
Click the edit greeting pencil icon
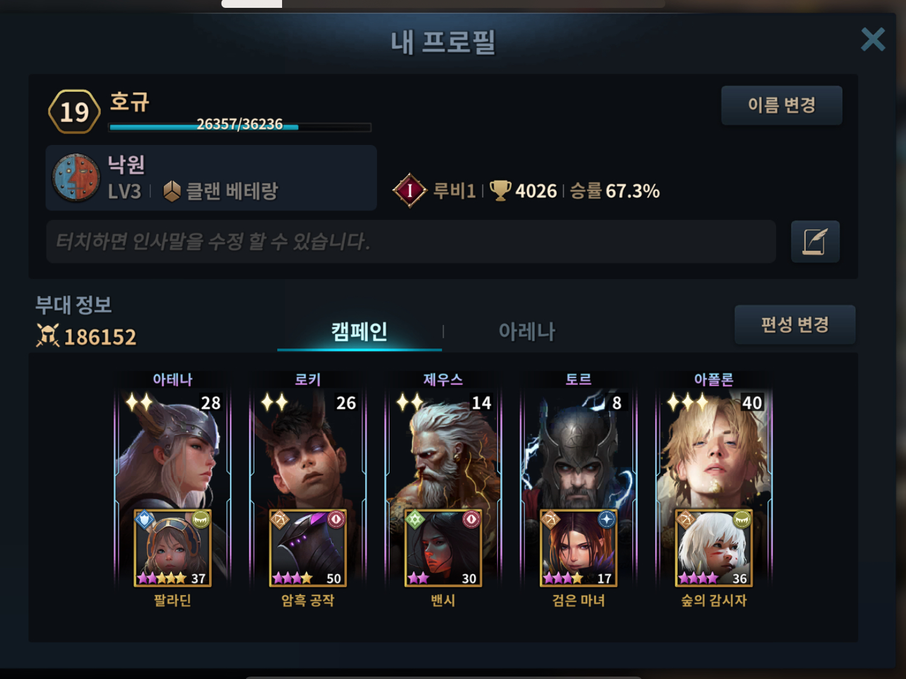click(815, 242)
